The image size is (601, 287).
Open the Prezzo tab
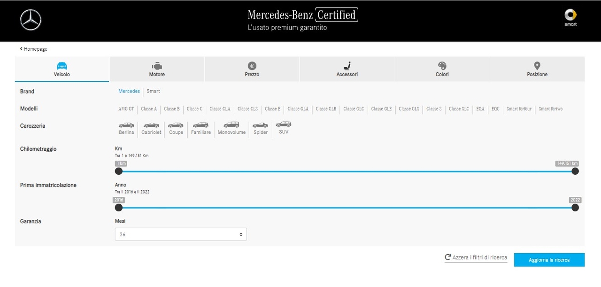252,69
